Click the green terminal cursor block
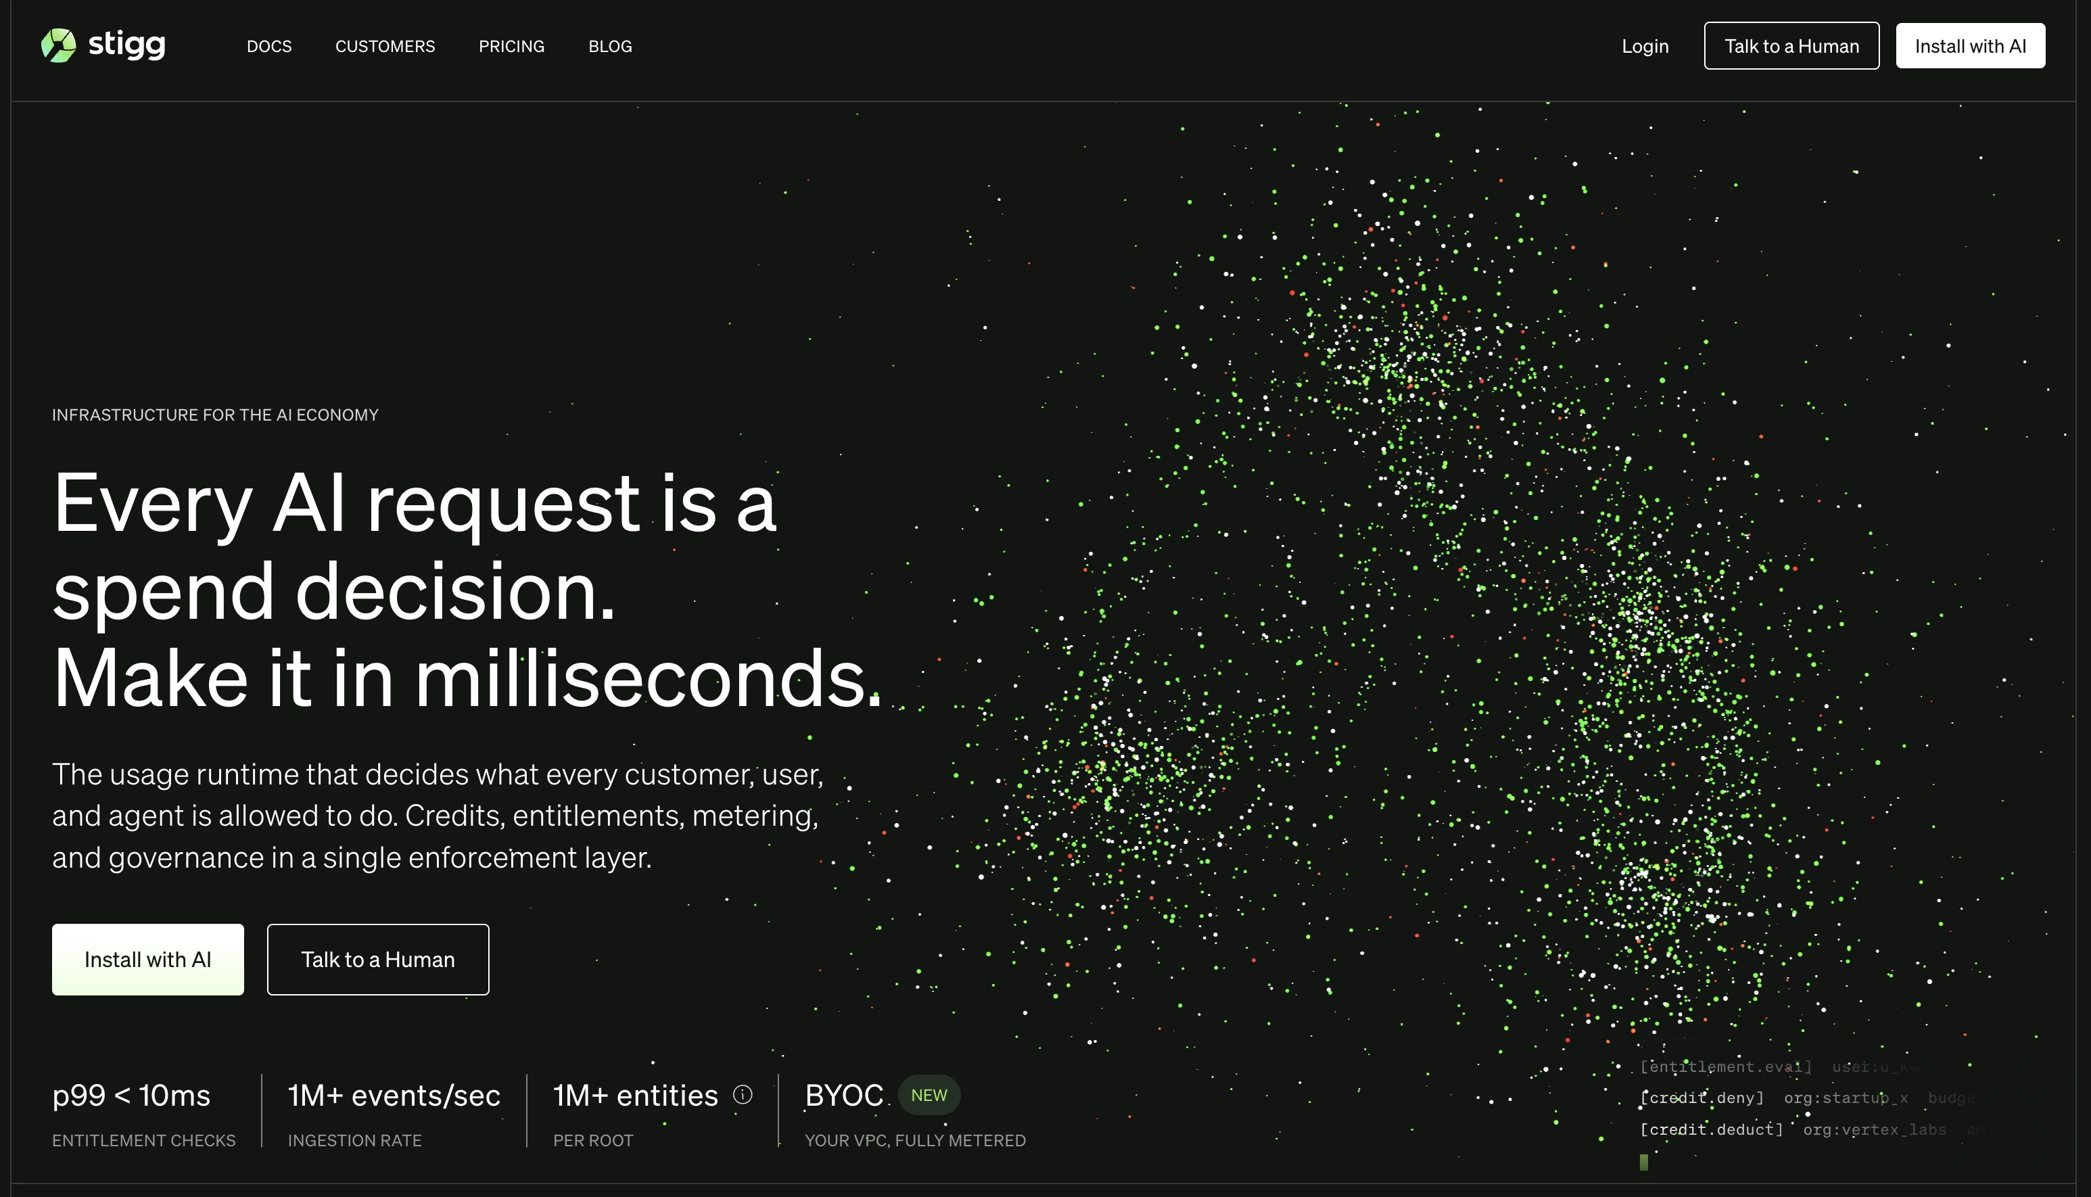The width and height of the screenshot is (2091, 1197). coord(1643,1162)
